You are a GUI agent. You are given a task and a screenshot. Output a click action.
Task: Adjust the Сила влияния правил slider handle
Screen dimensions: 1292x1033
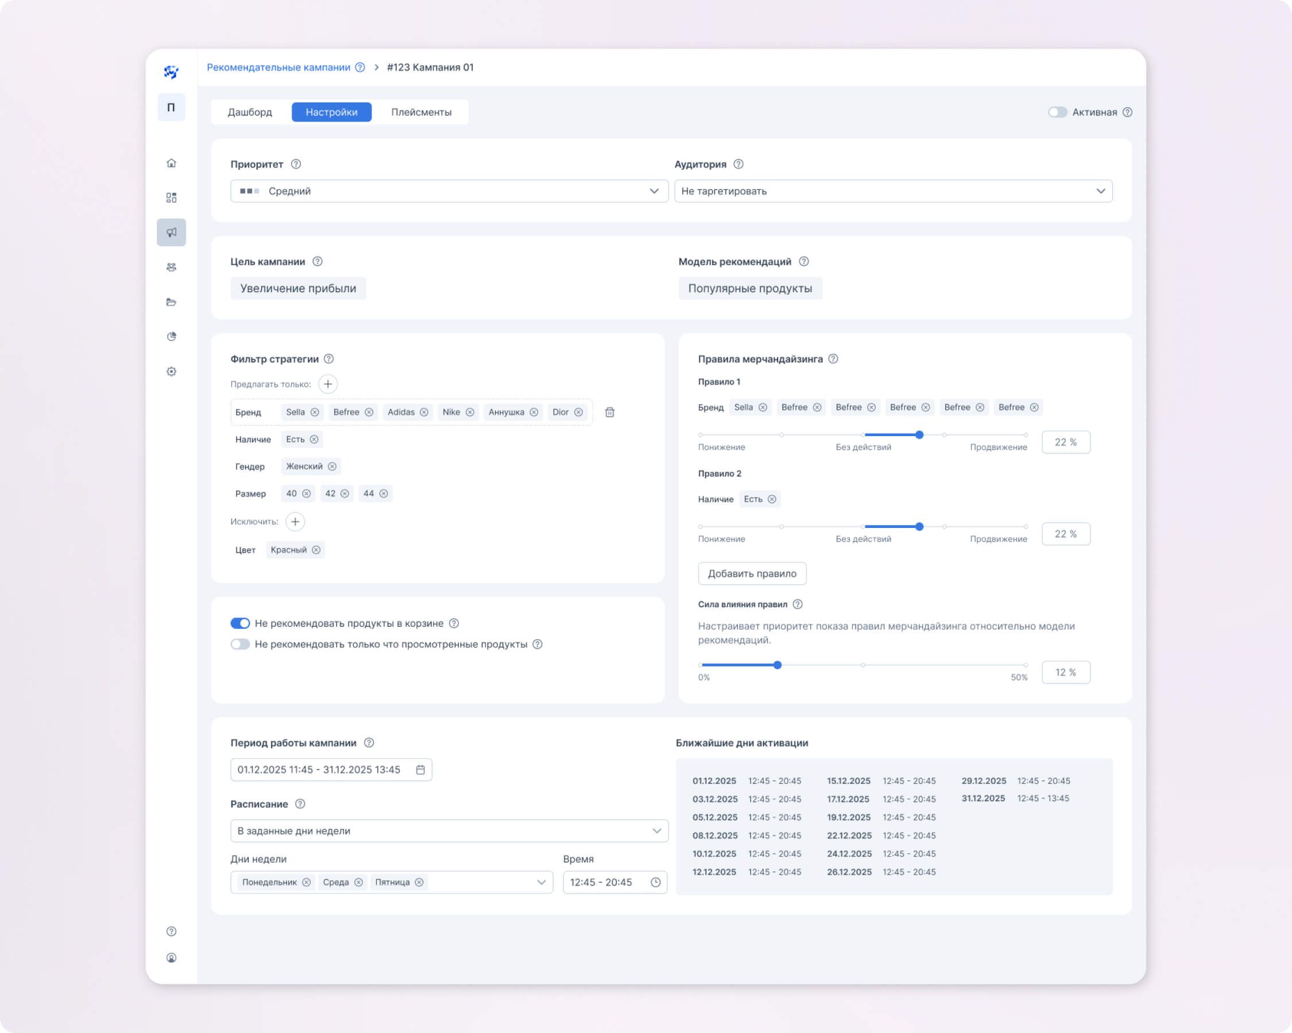click(778, 665)
